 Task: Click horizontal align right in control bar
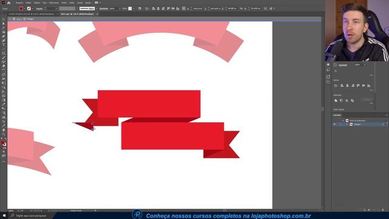[163, 9]
